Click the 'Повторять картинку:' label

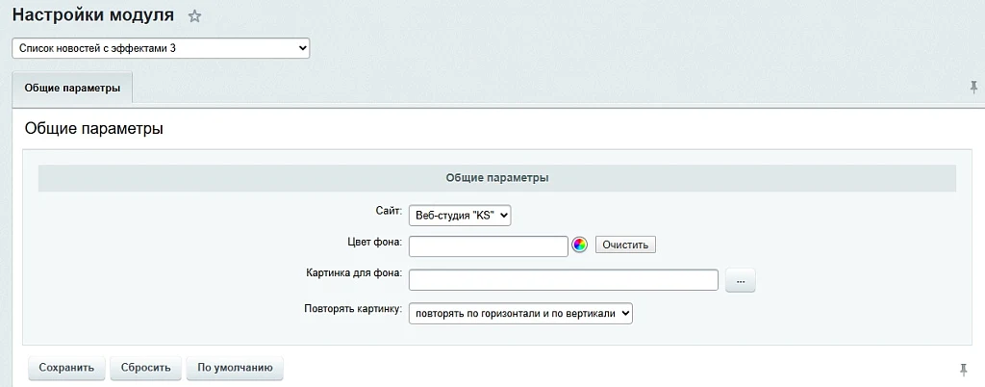(352, 308)
